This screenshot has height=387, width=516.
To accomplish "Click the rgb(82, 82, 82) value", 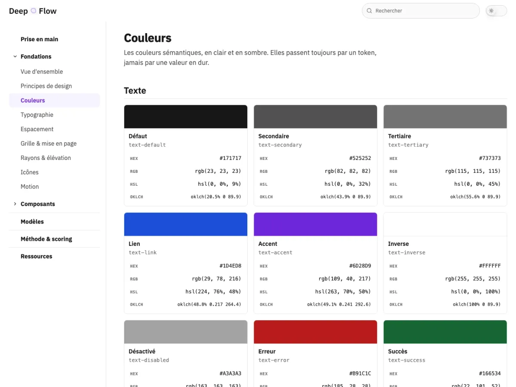I will tap(348, 171).
